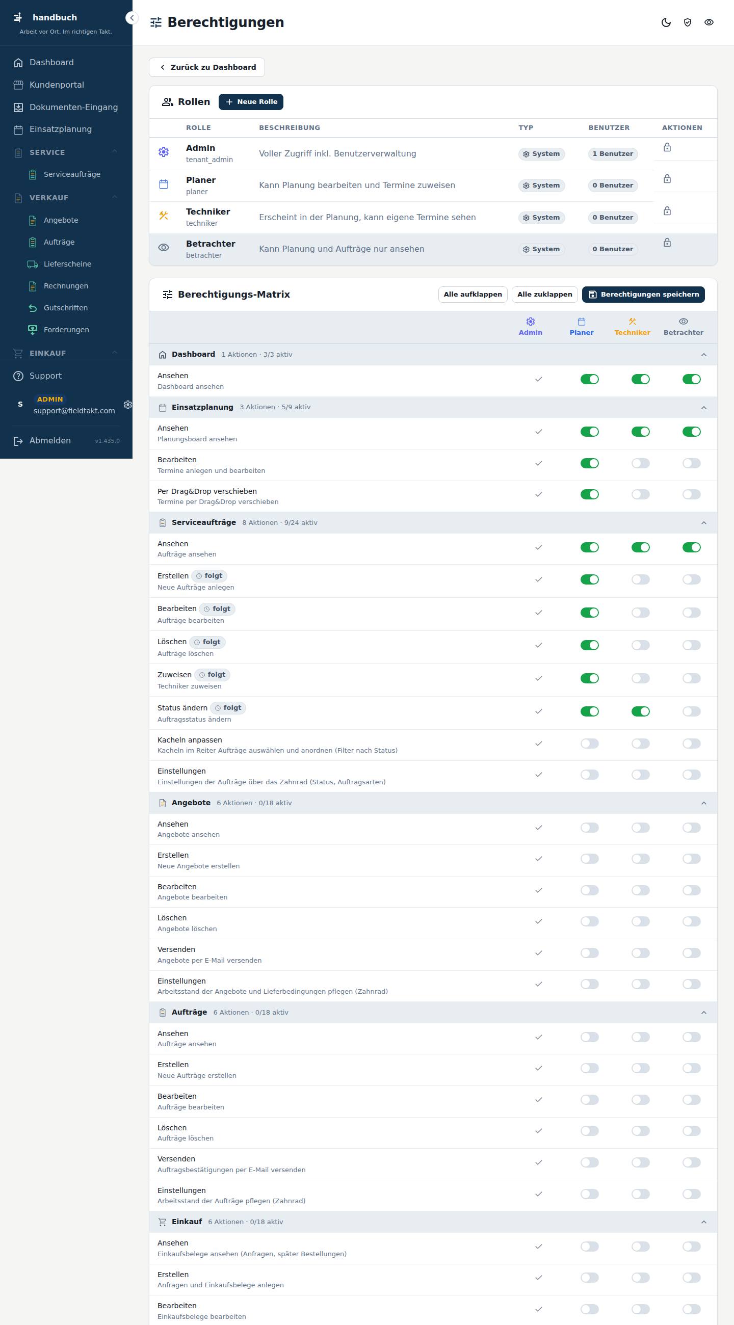Click the Lieferscheine truck icon in sidebar
This screenshot has width=734, height=1325.
[x=33, y=264]
